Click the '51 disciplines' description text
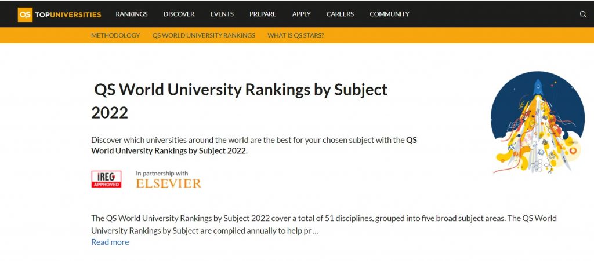The height and width of the screenshot is (261, 594). coord(324,225)
